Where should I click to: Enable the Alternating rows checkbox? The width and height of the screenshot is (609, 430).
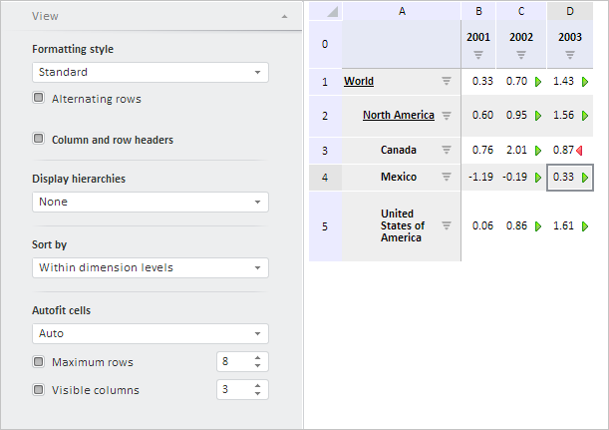click(x=39, y=99)
